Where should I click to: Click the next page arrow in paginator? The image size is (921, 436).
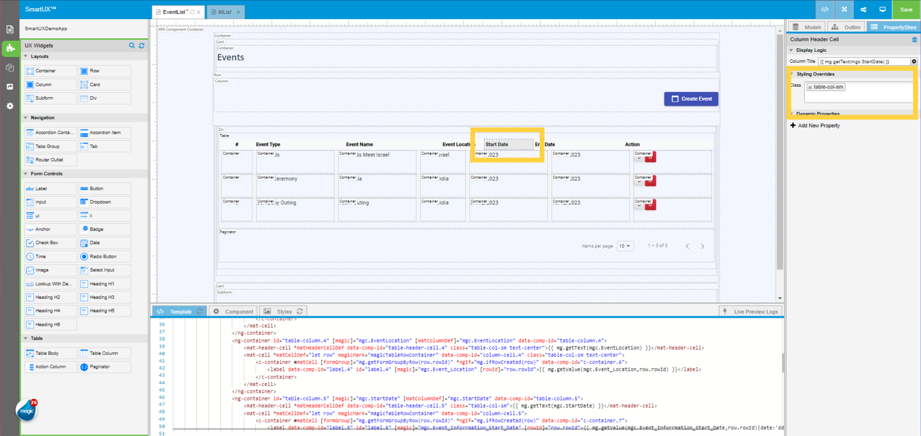703,246
